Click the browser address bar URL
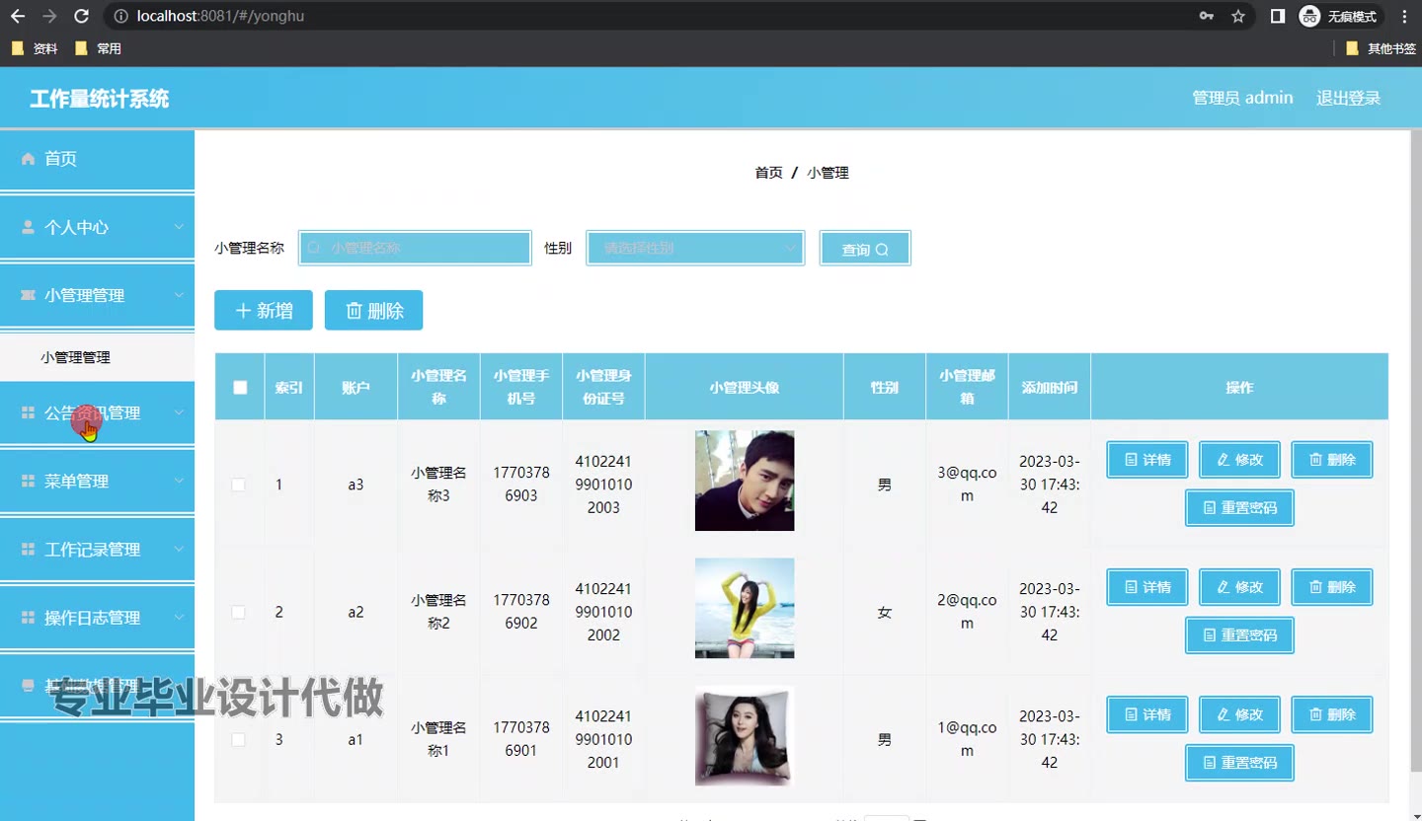 pyautogui.click(x=220, y=16)
